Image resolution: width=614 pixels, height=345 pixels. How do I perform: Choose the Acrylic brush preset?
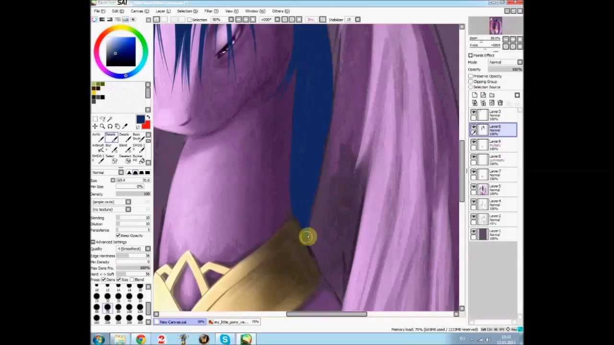(x=97, y=137)
